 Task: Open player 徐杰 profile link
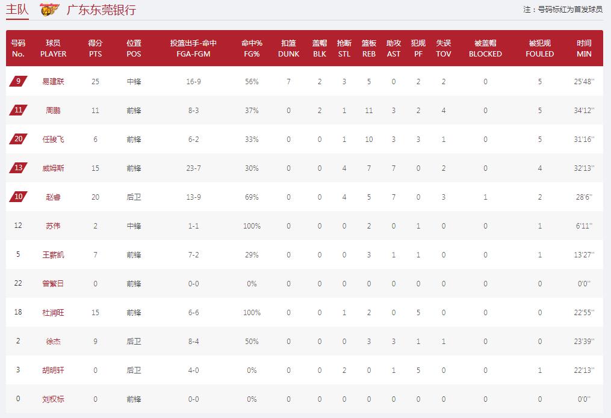(53, 342)
